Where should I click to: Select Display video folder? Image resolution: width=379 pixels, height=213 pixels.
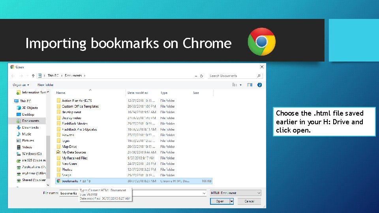pos(71,118)
